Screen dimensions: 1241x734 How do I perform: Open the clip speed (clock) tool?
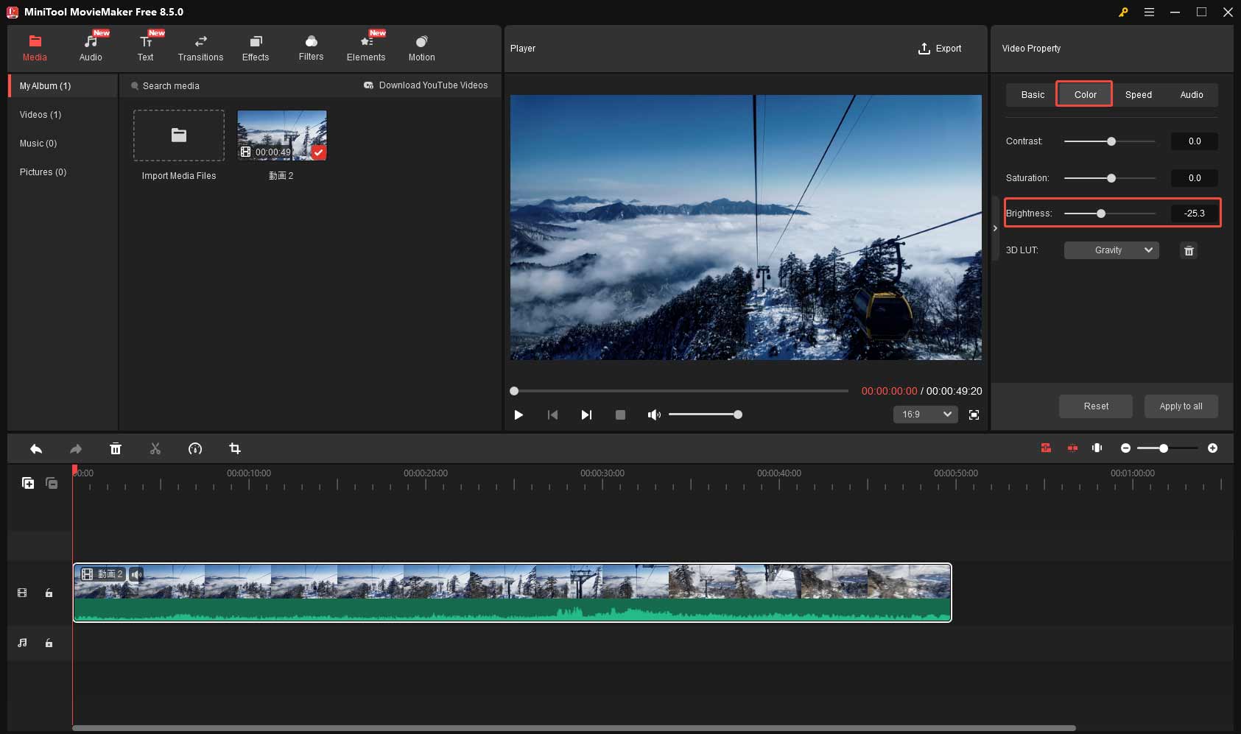click(195, 448)
